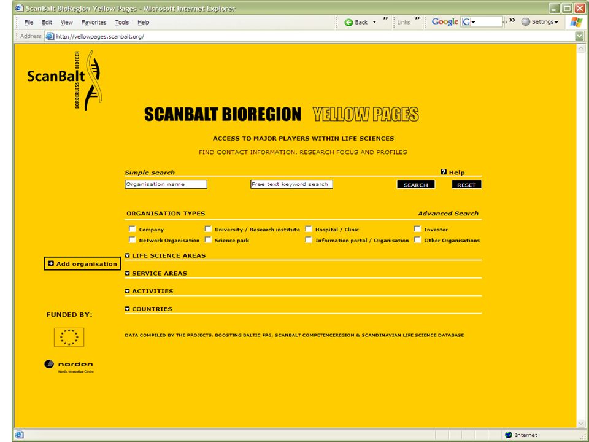Click the Internet zone globe in the status bar
The height and width of the screenshot is (442, 589).
509,435
